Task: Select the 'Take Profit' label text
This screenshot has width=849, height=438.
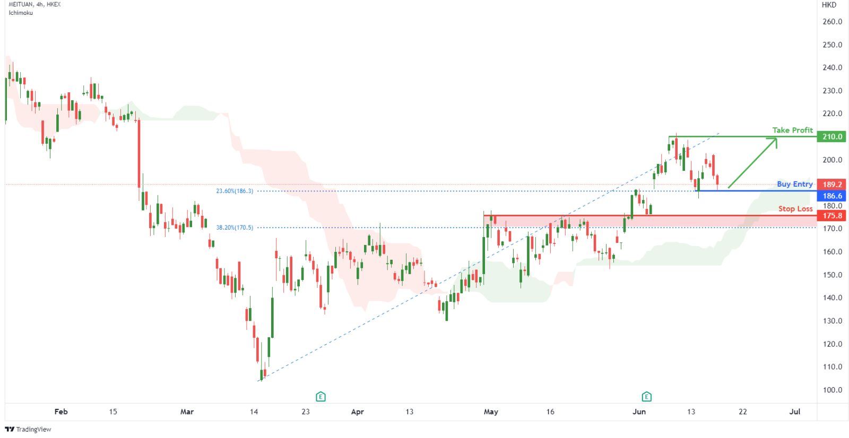Action: [792, 130]
